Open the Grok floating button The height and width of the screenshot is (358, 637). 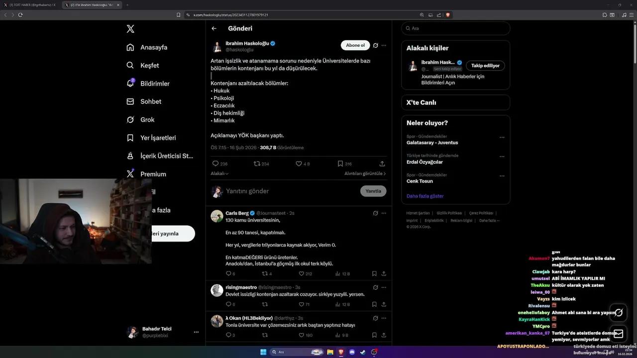click(x=619, y=313)
